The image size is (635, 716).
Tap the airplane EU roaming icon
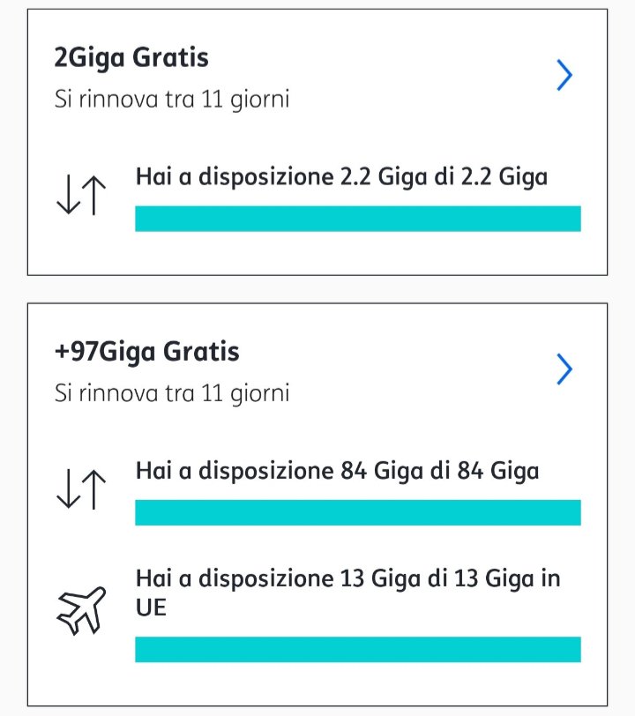pyautogui.click(x=81, y=608)
